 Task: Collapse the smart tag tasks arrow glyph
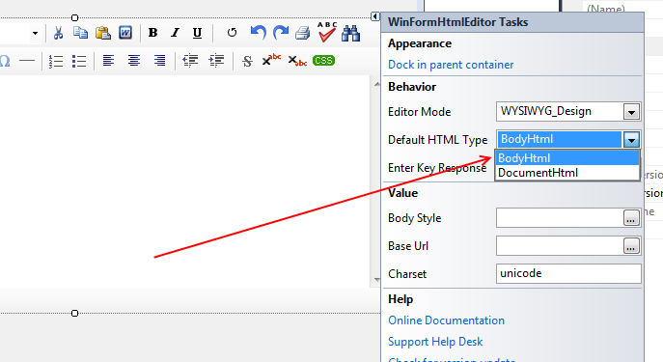tap(375, 16)
